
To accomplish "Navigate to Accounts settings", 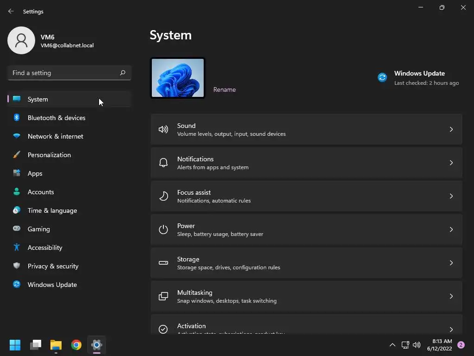I will tap(69, 191).
